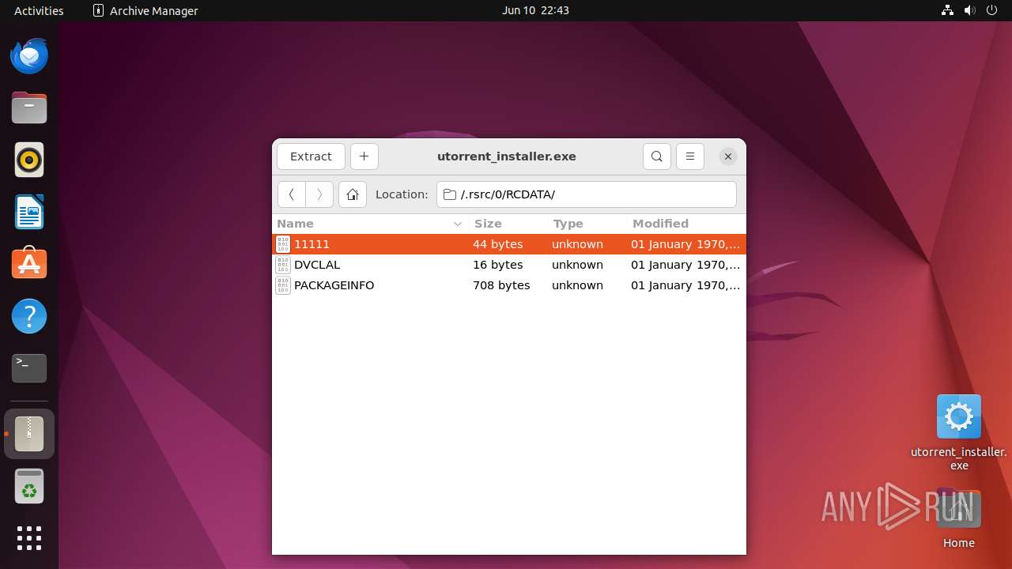Click the DVCLAL file's binary icon
This screenshot has height=569, width=1012.
283,265
